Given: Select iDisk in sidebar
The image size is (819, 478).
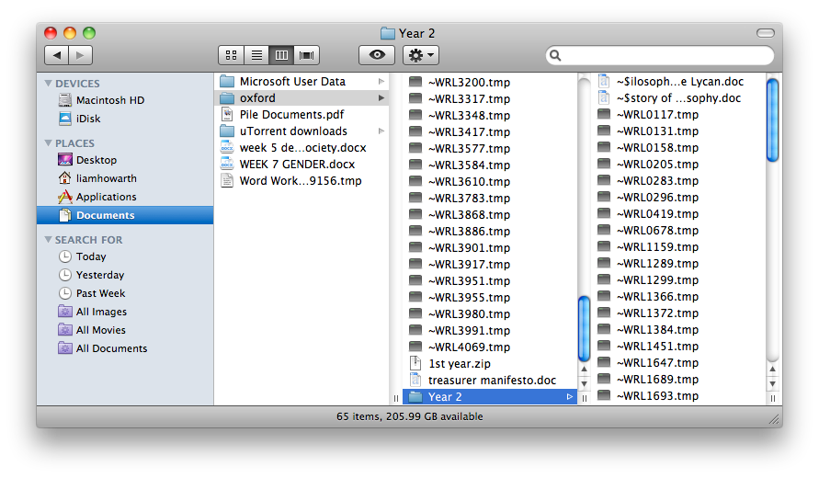Looking at the screenshot, I should pyautogui.click(x=125, y=119).
